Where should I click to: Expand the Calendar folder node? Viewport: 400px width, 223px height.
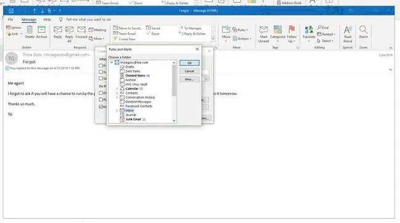[117, 89]
